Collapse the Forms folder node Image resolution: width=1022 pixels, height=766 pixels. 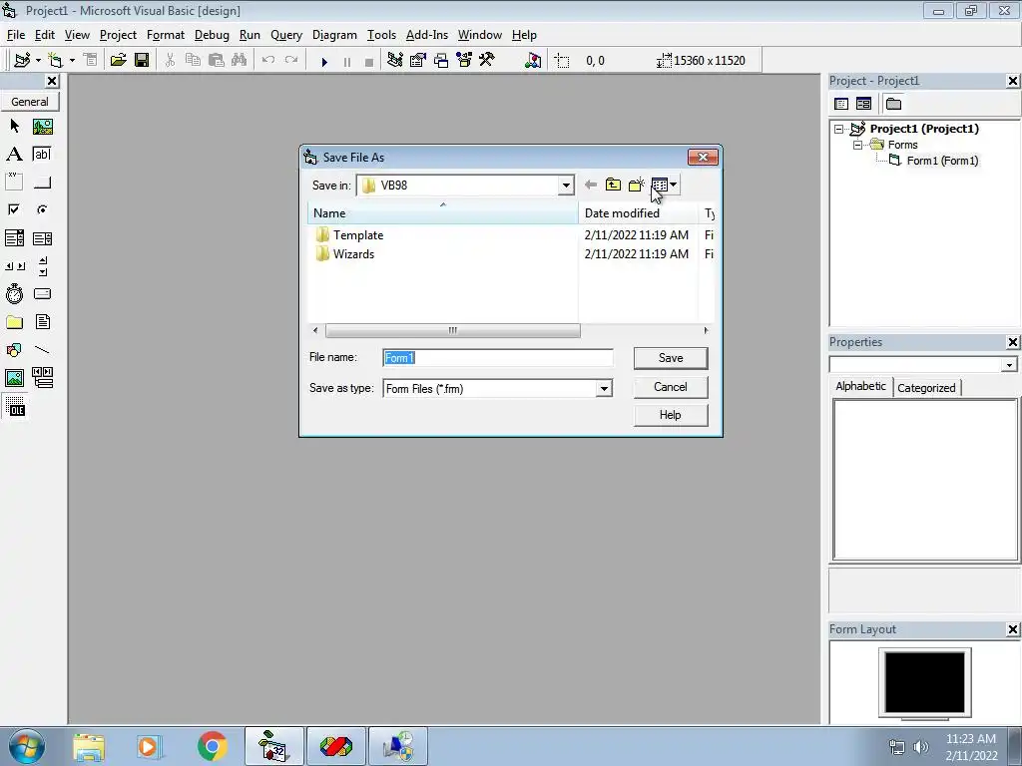857,145
